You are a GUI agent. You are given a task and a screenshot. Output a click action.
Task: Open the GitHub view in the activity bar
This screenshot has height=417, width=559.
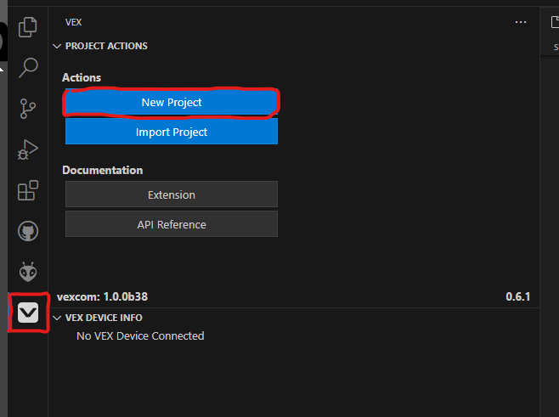click(28, 231)
